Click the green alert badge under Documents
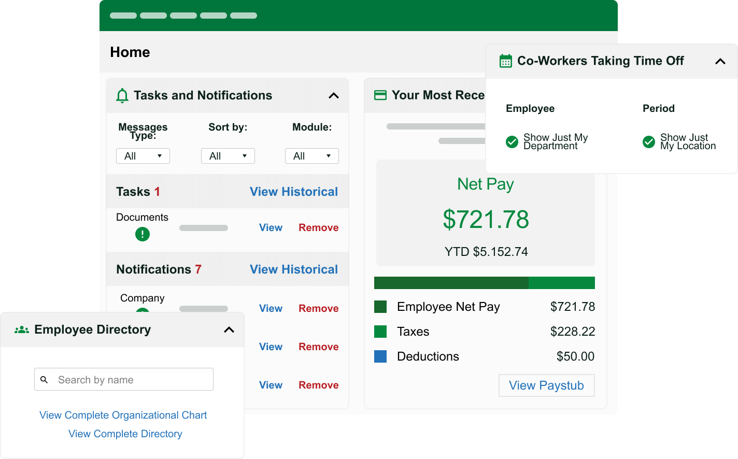 click(142, 234)
